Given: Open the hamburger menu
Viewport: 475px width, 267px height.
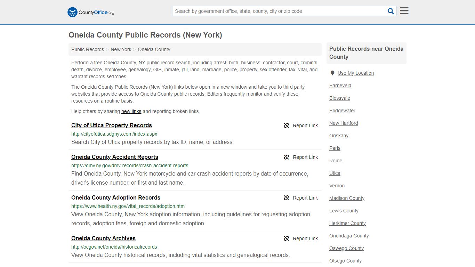Looking at the screenshot, I should coord(404,11).
